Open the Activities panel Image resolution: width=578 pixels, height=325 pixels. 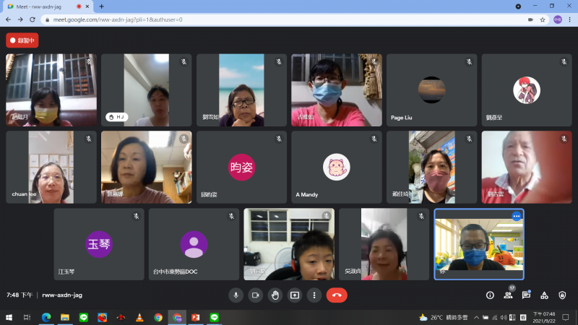[x=544, y=295]
